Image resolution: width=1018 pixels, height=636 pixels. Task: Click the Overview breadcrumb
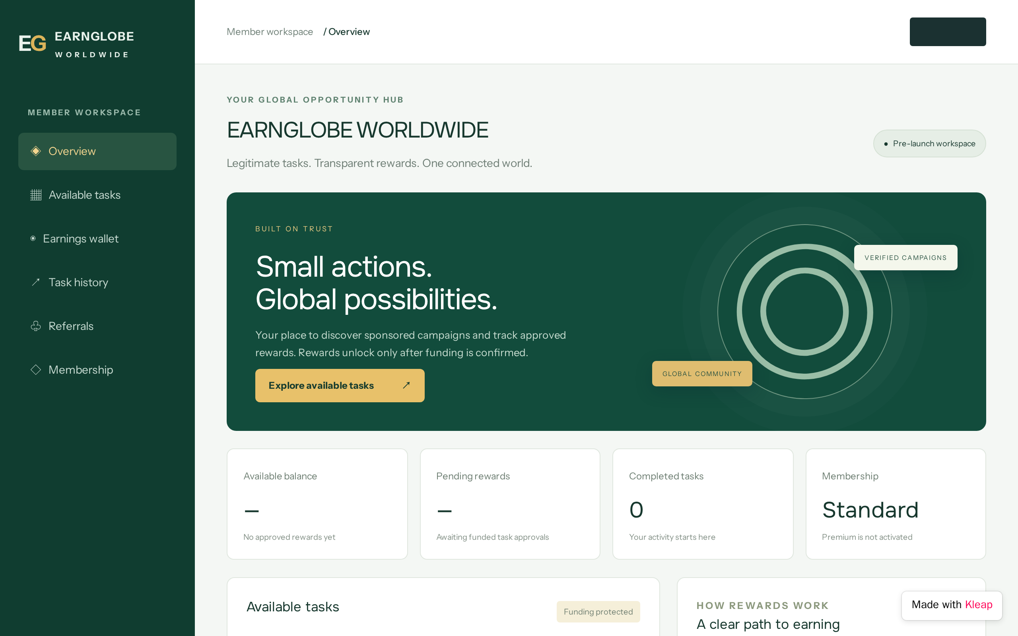click(x=349, y=32)
